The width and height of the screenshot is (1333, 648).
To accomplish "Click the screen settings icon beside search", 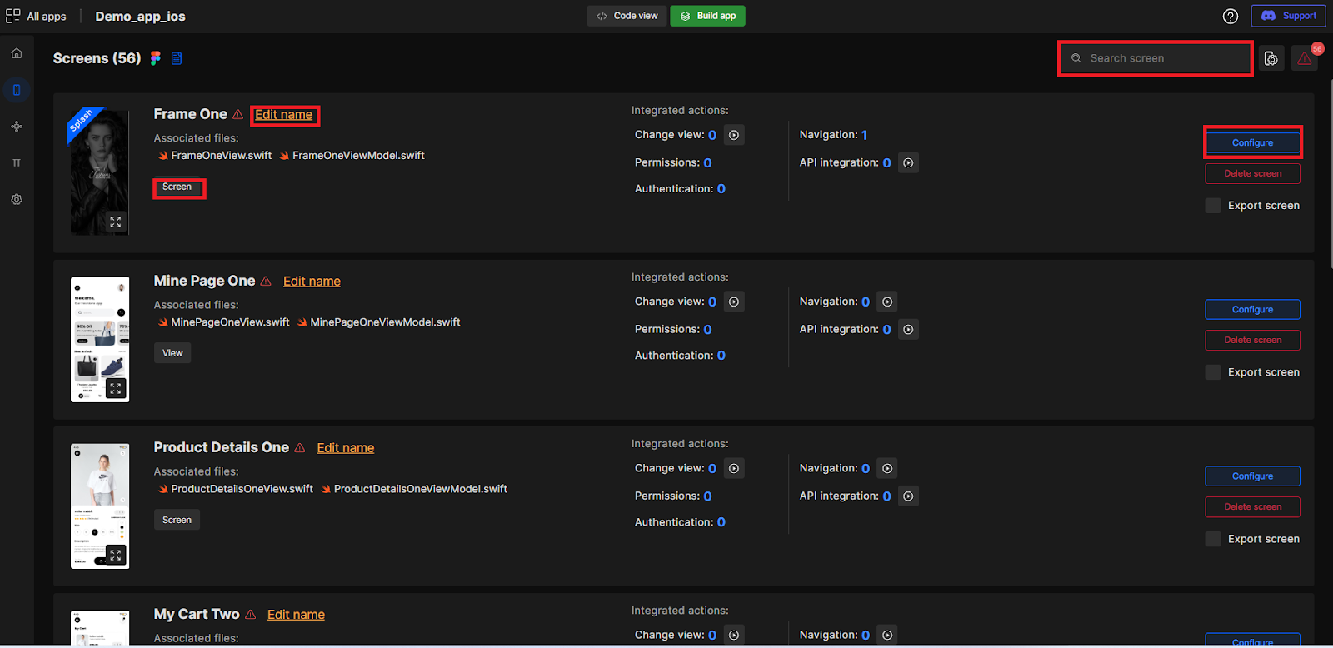I will pyautogui.click(x=1271, y=58).
